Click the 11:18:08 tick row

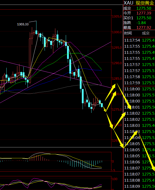point(139,180)
